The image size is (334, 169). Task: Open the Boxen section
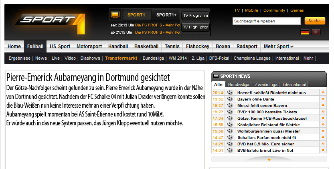(223, 46)
